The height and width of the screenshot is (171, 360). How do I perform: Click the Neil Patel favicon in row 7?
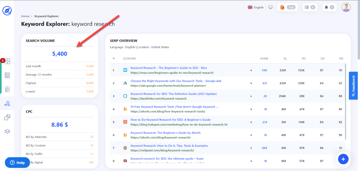(125, 148)
